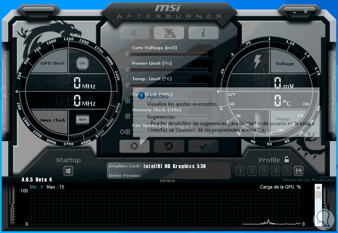Click the Voltage gauge label

tap(285, 64)
